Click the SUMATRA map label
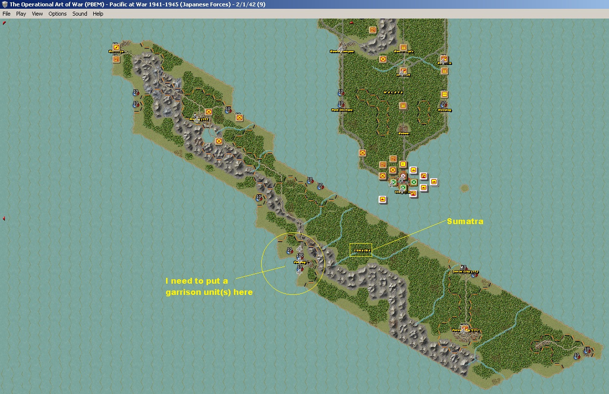609x394 pixels. pyautogui.click(x=362, y=250)
